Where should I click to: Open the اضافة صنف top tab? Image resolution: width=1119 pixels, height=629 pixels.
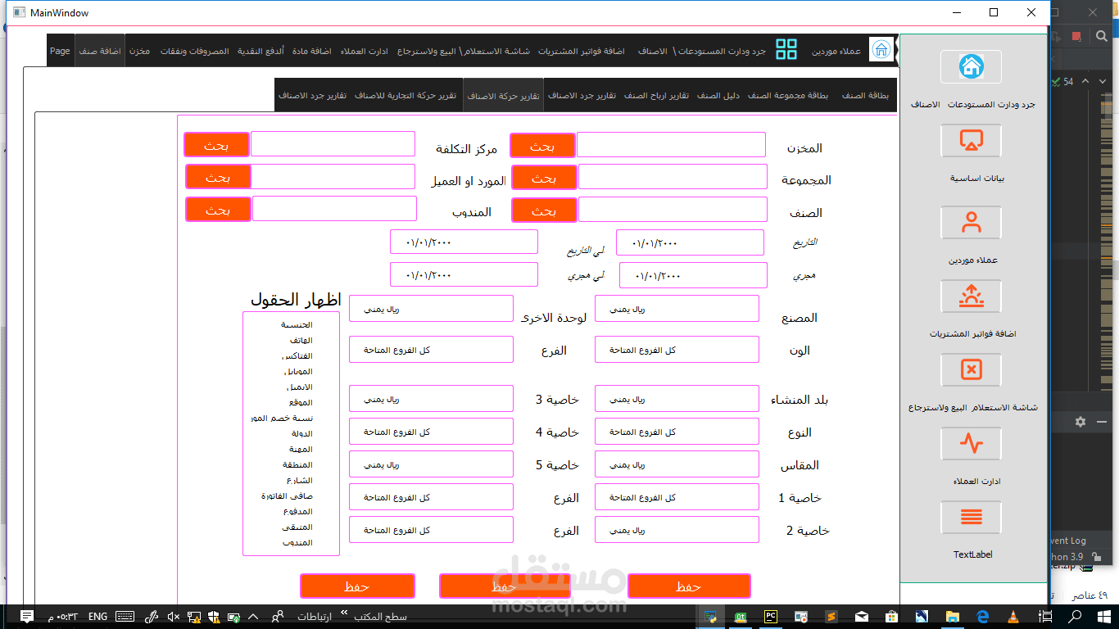(100, 51)
